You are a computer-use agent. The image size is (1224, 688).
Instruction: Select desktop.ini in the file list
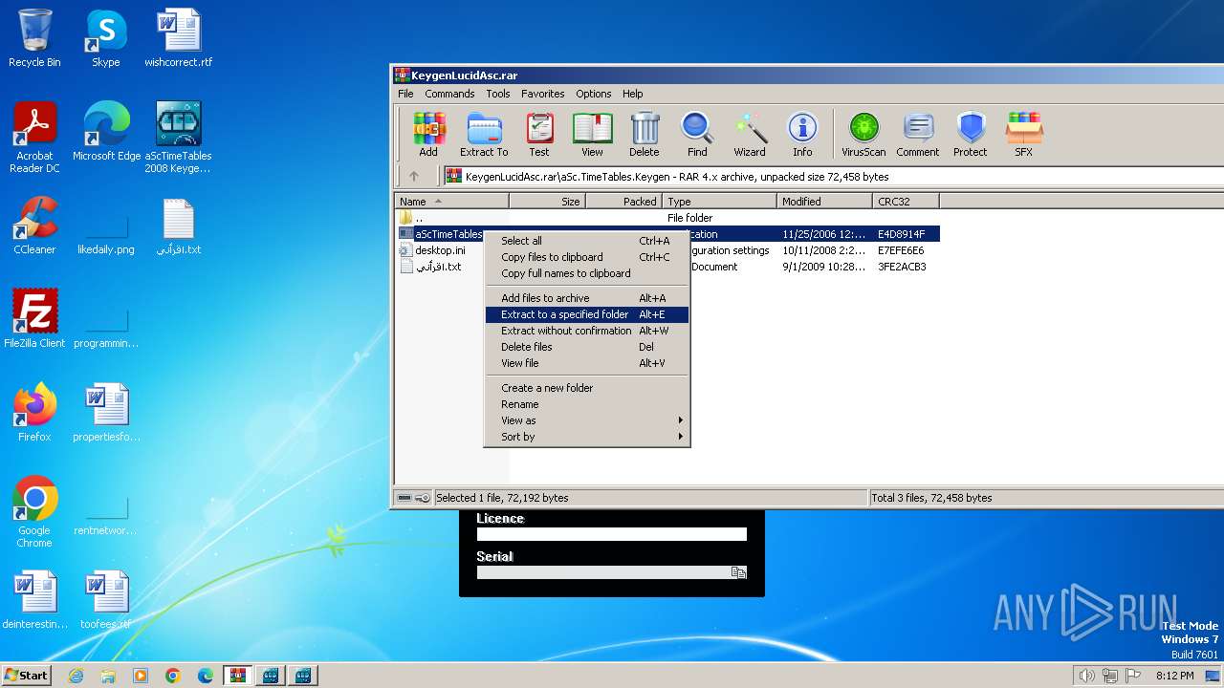440,250
